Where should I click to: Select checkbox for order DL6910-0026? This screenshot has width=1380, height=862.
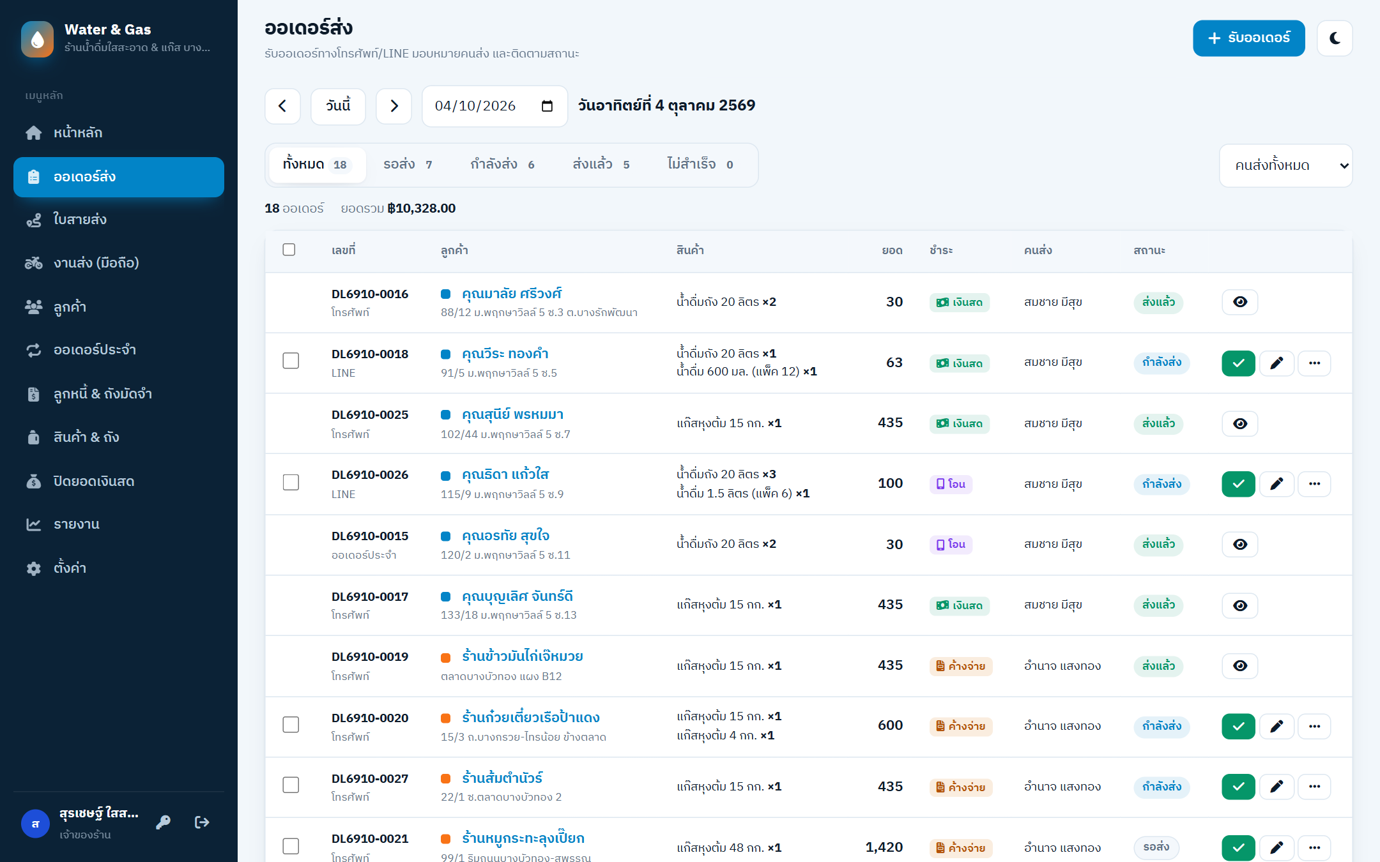pyautogui.click(x=291, y=482)
